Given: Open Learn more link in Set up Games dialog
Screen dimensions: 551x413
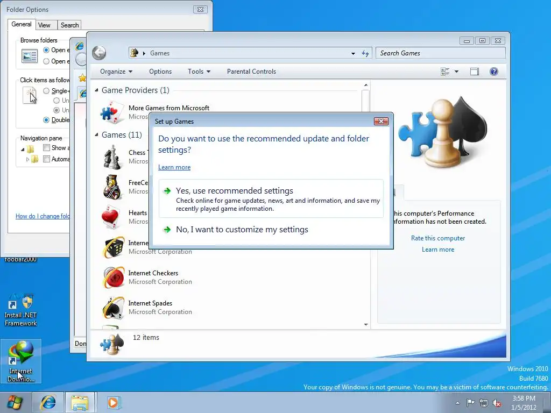Looking at the screenshot, I should point(174,167).
